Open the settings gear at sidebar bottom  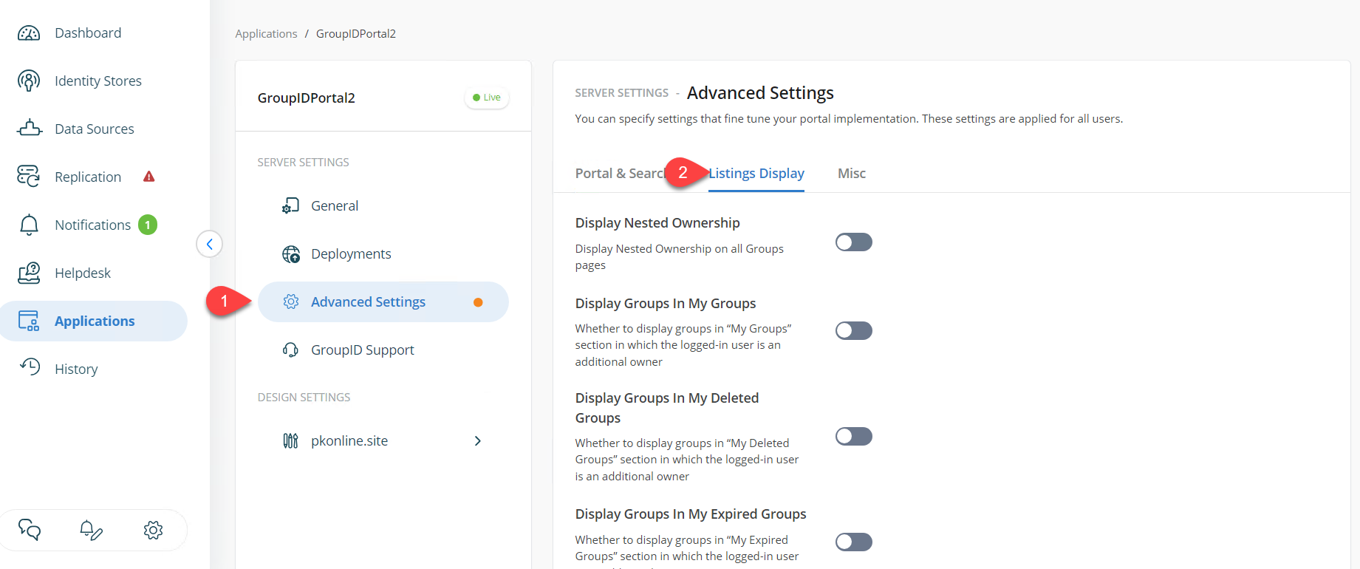click(153, 530)
